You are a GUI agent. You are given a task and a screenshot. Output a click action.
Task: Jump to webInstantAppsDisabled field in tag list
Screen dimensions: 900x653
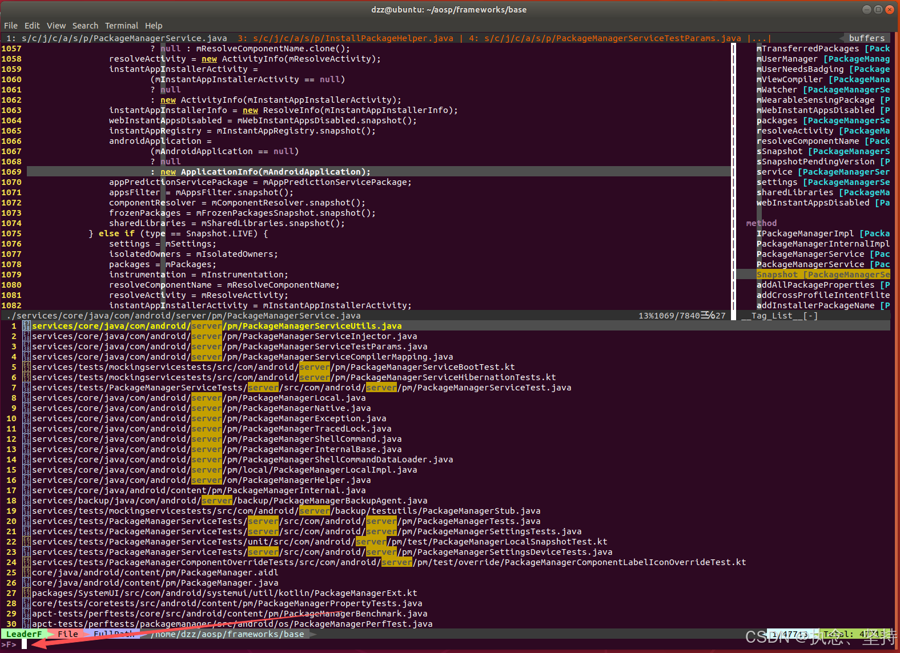coord(823,203)
